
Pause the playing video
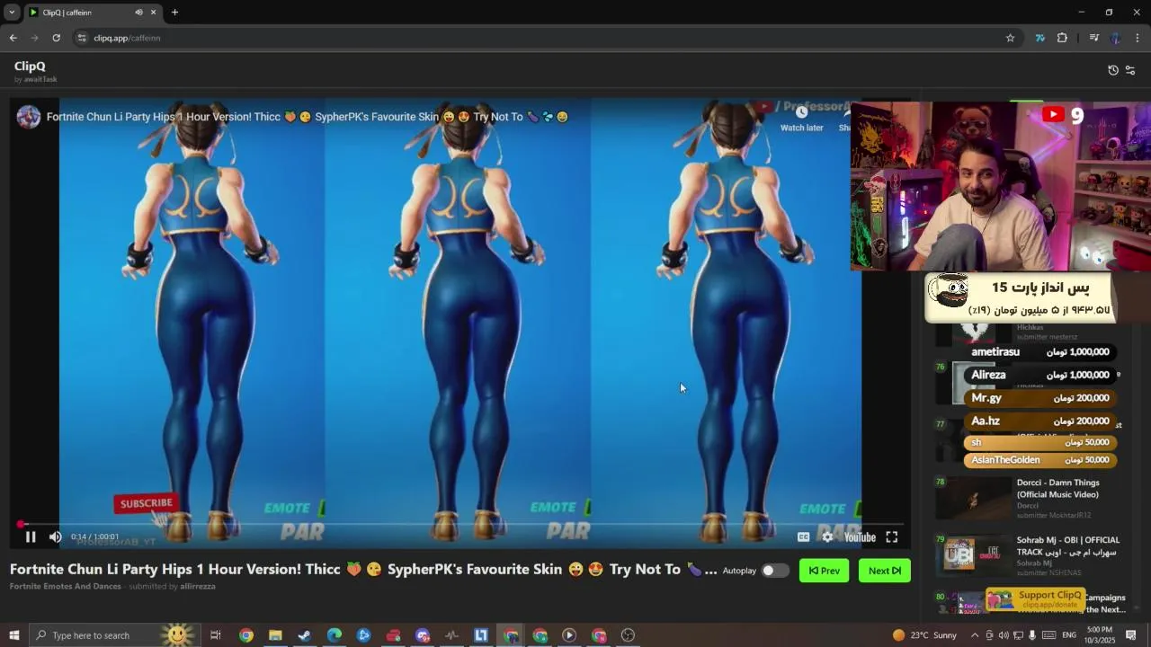point(31,537)
